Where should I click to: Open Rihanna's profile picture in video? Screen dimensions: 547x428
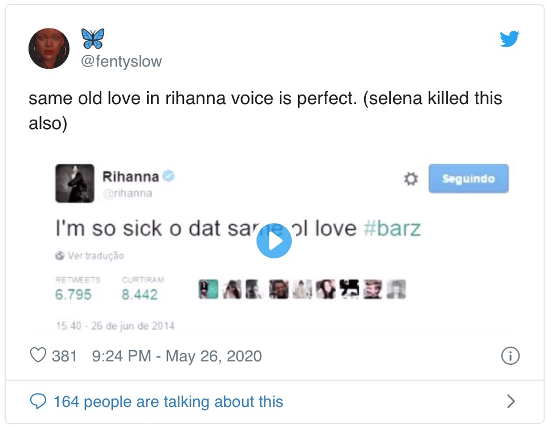point(75,183)
